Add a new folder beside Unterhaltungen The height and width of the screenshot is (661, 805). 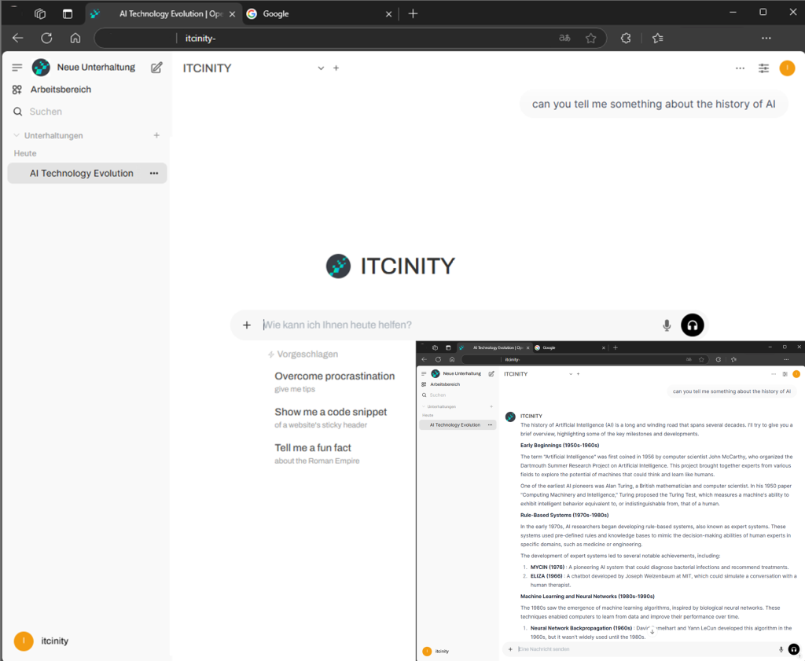tap(156, 136)
